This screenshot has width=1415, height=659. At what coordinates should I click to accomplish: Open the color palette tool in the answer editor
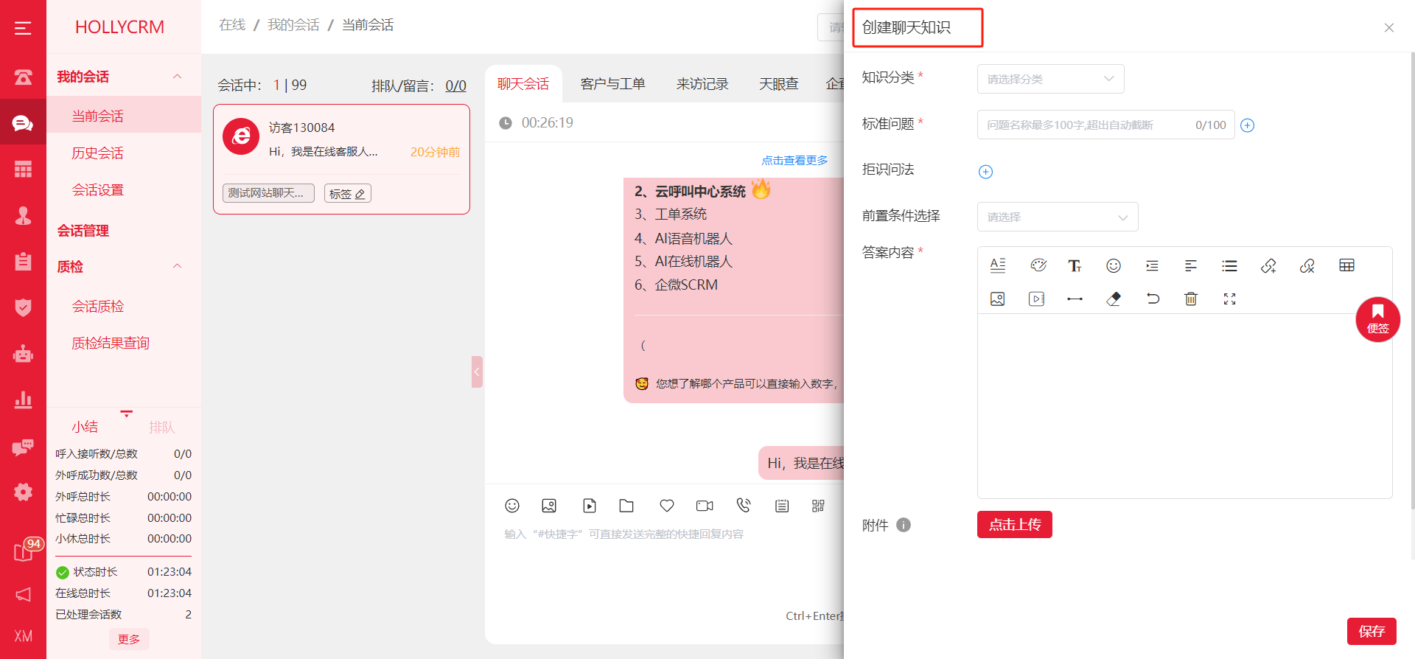pyautogui.click(x=1038, y=265)
